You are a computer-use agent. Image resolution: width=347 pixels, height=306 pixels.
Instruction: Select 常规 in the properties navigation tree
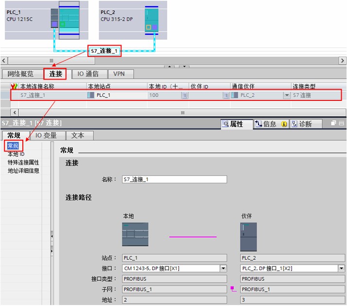click(13, 145)
